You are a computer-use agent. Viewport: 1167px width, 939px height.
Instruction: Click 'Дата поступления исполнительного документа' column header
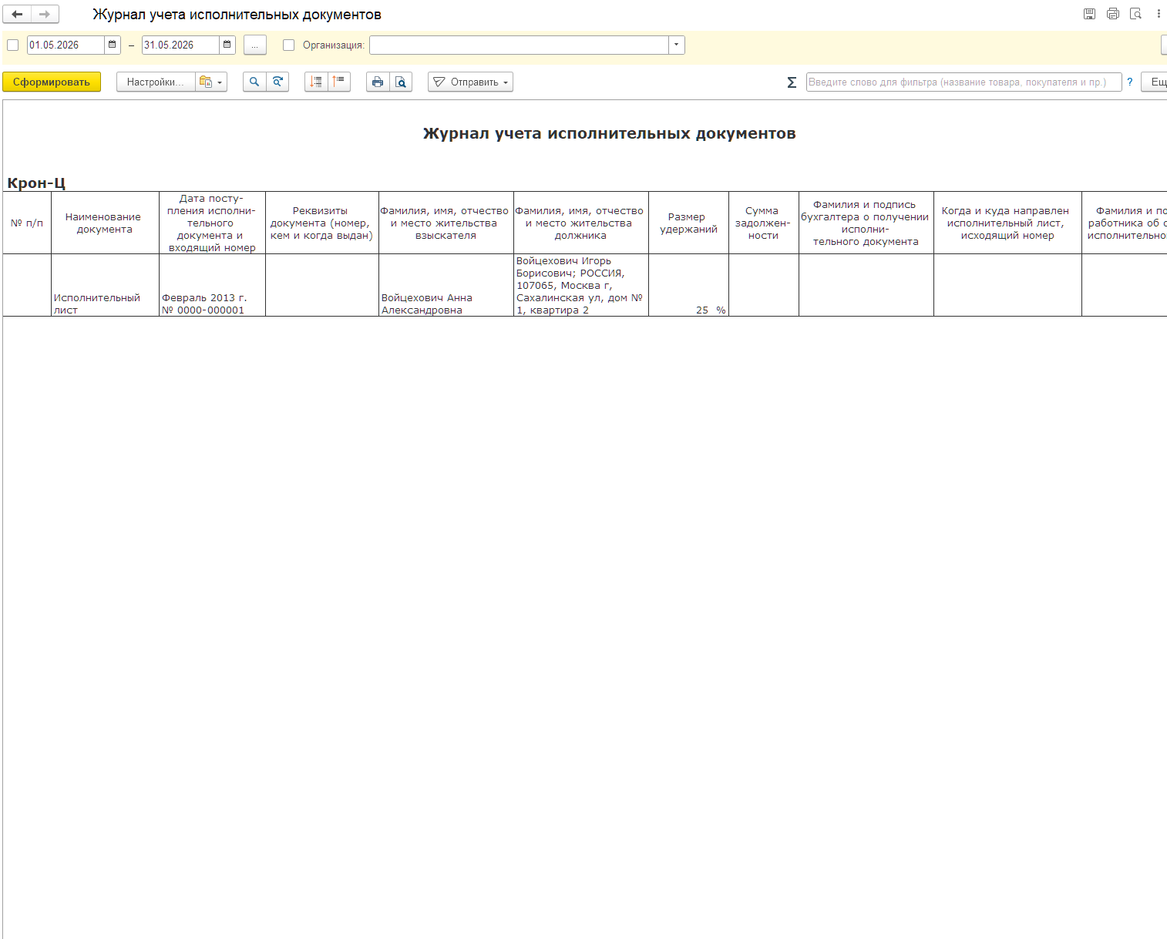(x=212, y=223)
